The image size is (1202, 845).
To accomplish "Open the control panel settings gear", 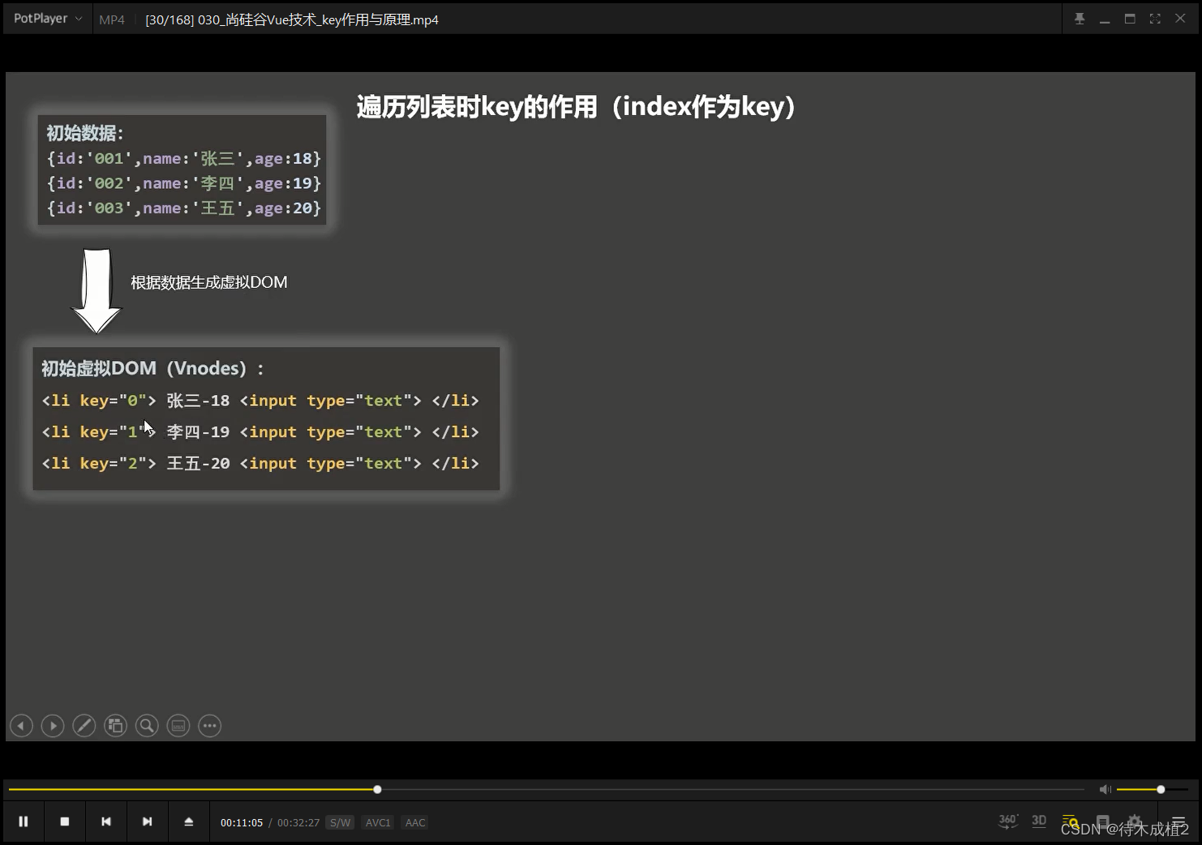I will pos(1135,821).
